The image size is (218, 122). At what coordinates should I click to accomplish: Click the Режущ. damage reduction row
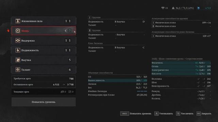click(181, 91)
